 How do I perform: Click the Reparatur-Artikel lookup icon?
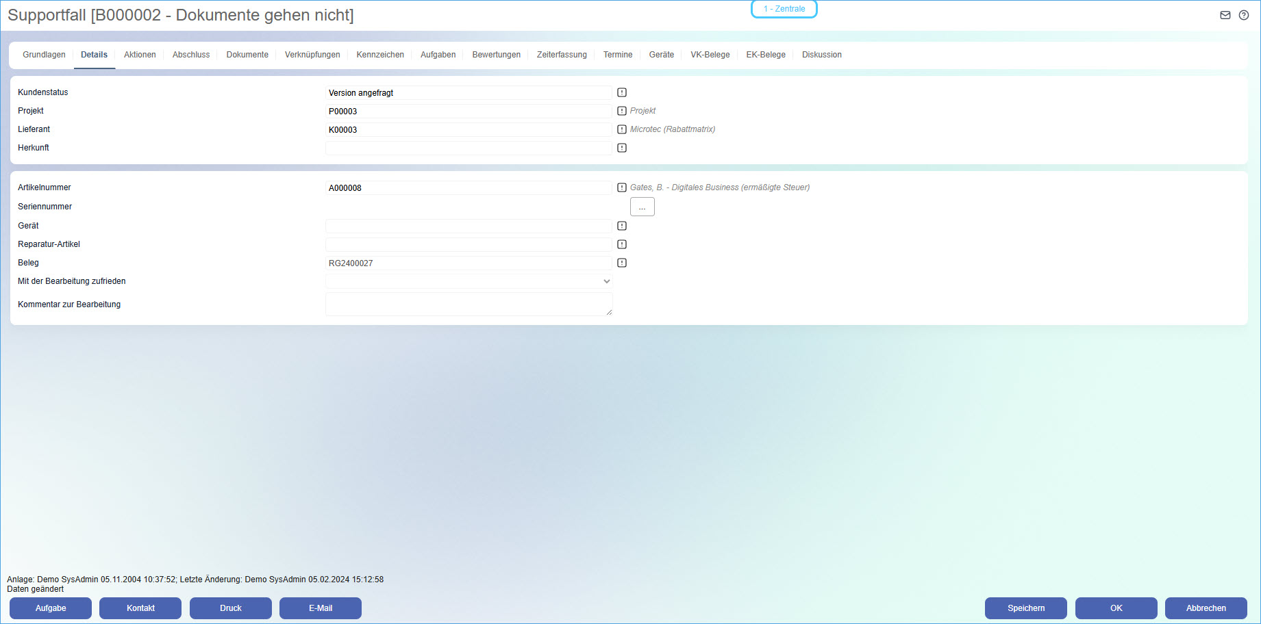pos(622,244)
